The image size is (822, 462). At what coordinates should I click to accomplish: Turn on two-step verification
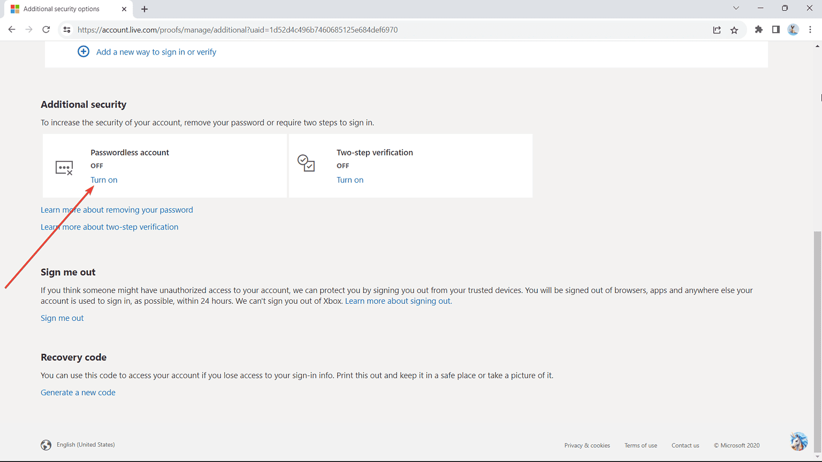click(x=350, y=180)
